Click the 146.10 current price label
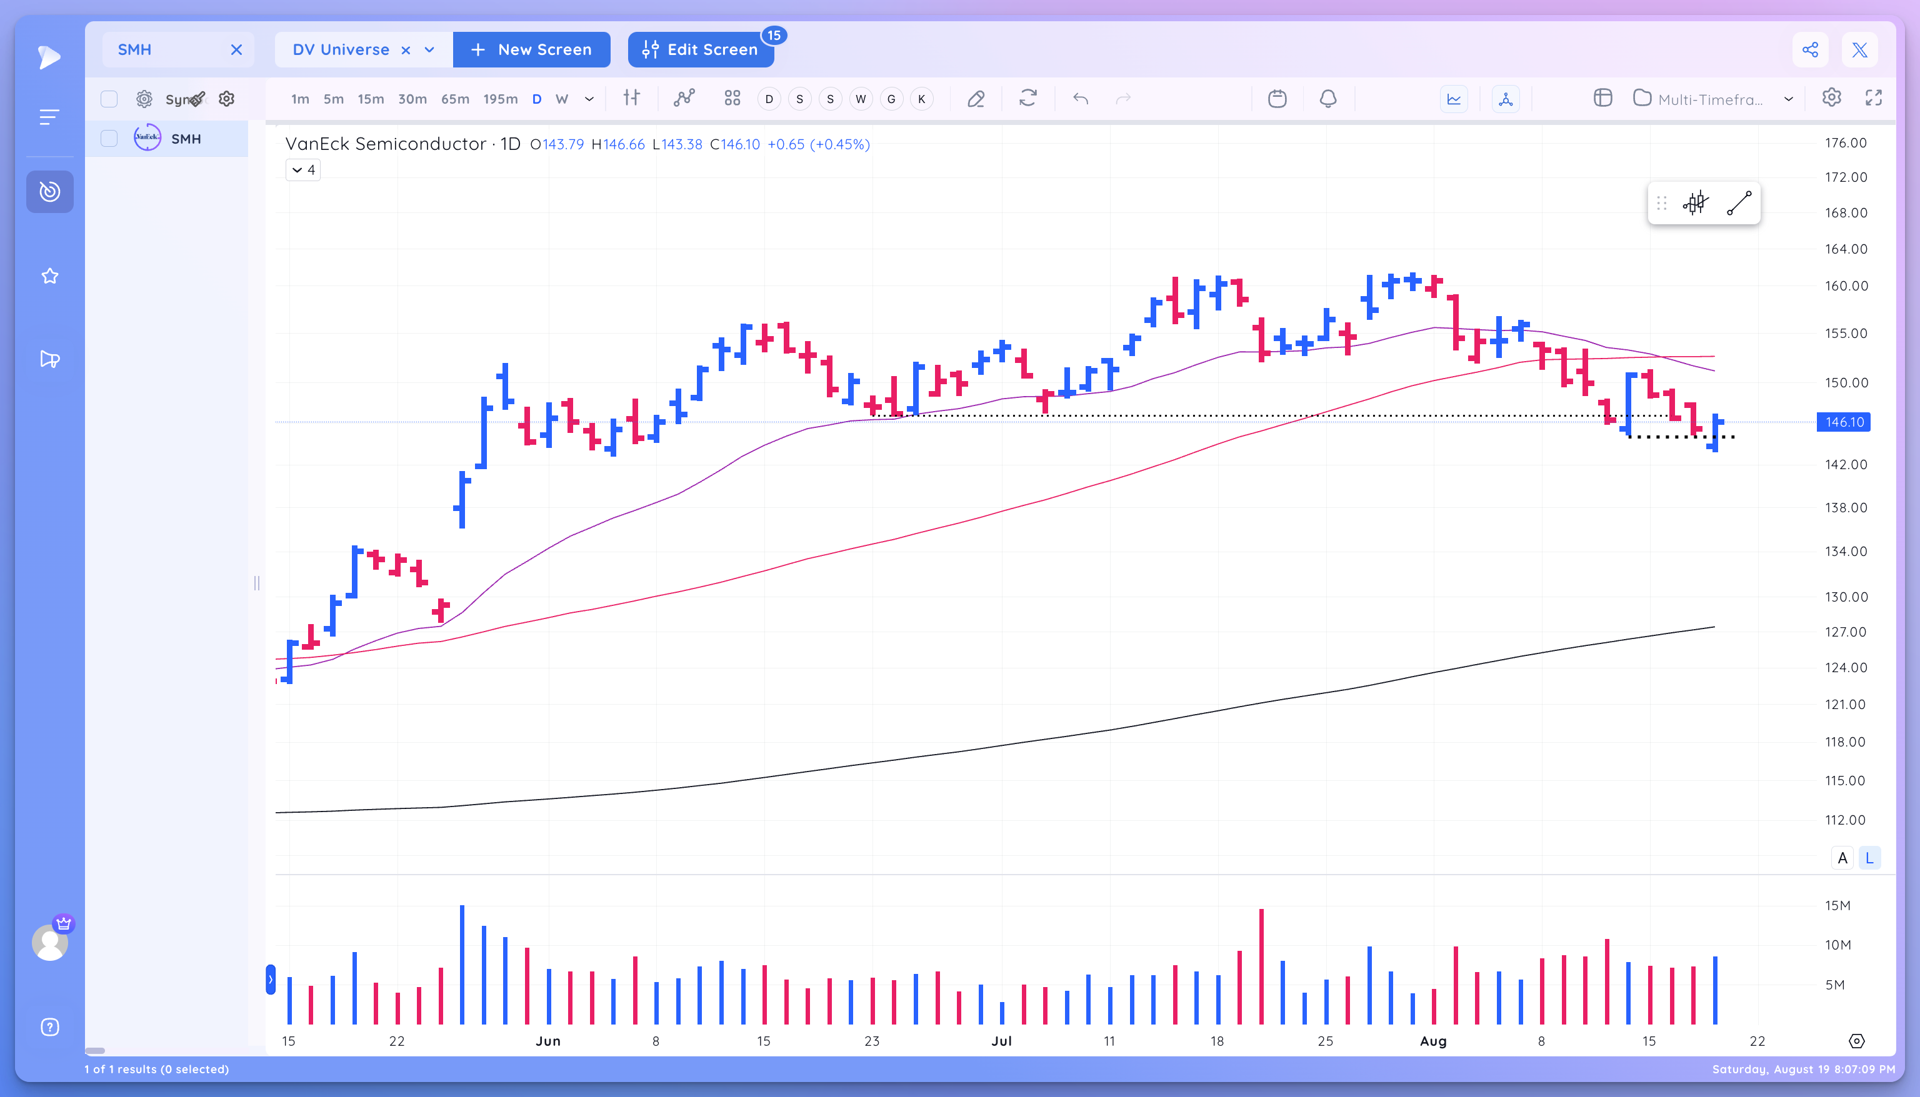1920x1097 pixels. [1843, 422]
